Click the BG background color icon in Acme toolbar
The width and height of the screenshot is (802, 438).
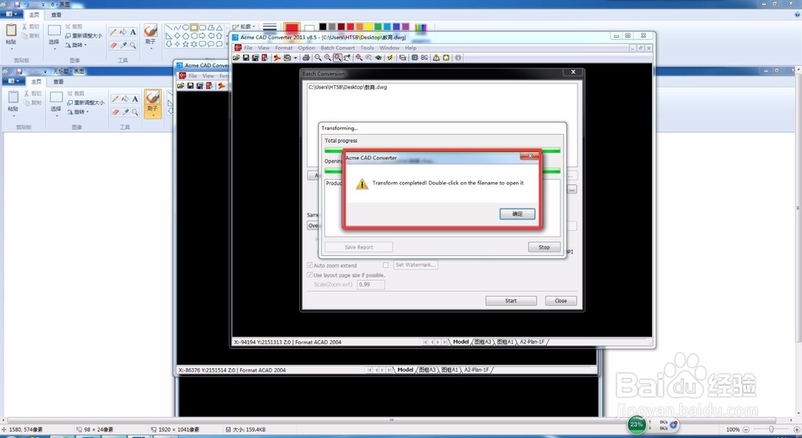pyautogui.click(x=424, y=58)
